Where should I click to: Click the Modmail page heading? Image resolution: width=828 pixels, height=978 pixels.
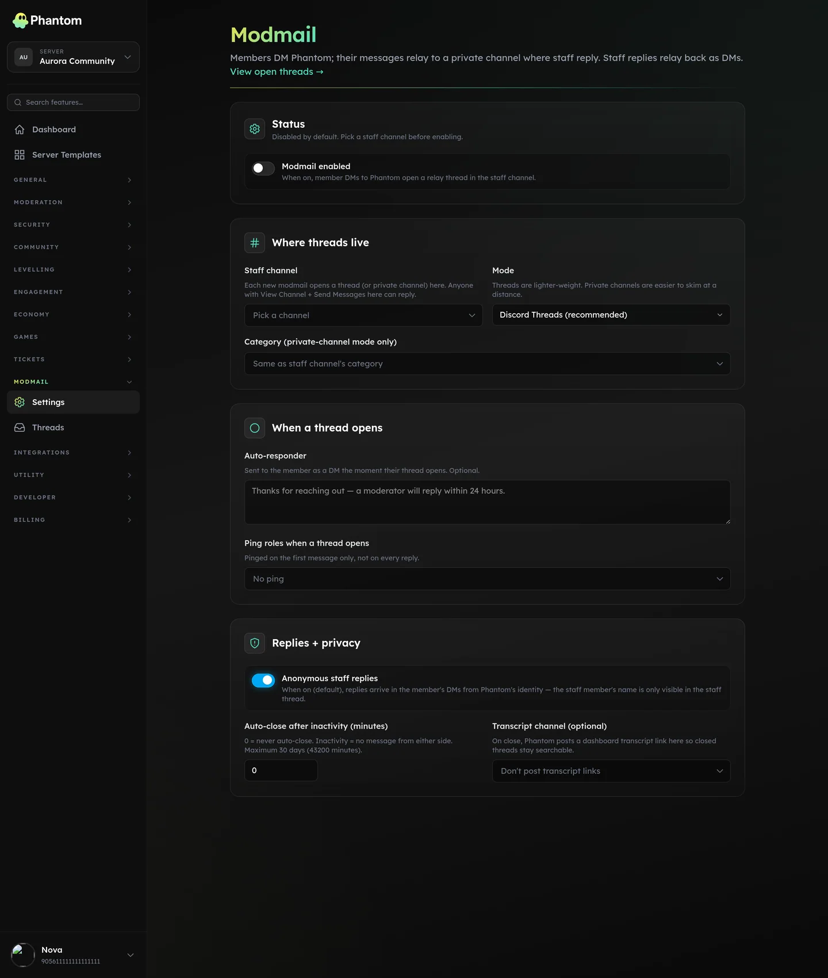273,35
